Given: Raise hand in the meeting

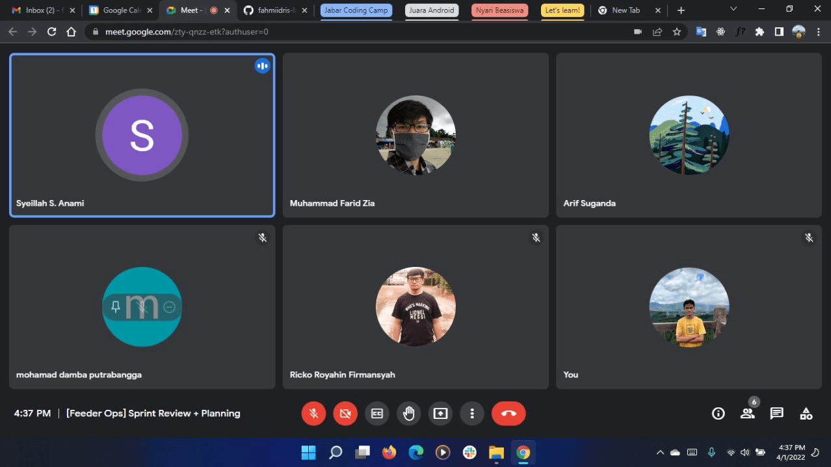Looking at the screenshot, I should click(x=408, y=413).
